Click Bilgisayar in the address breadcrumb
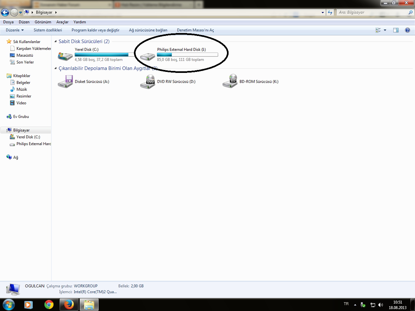Image resolution: width=415 pixels, height=311 pixels. 44,12
